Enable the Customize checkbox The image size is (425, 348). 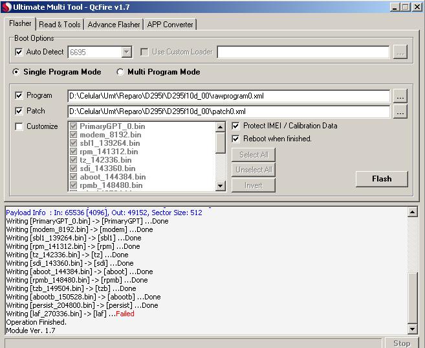click(19, 126)
